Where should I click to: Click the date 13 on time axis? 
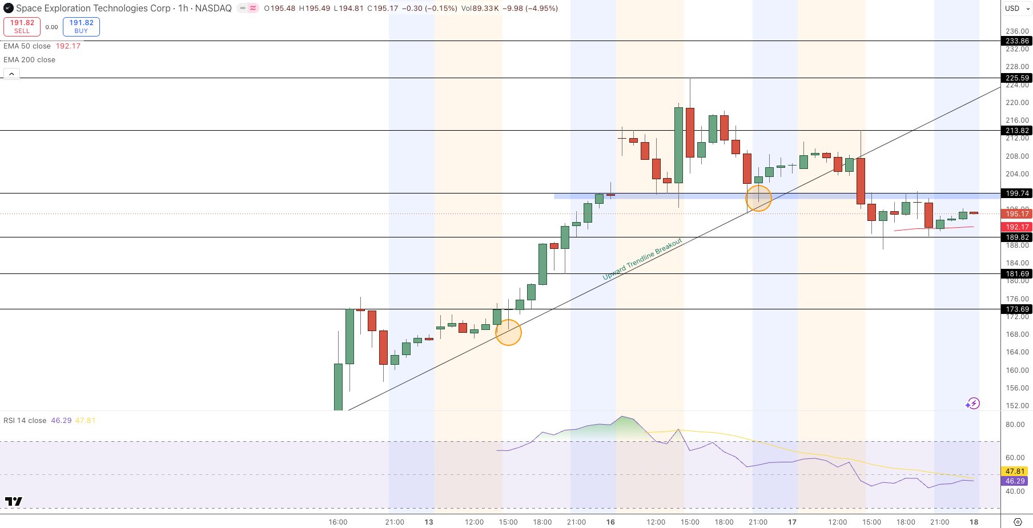[429, 522]
